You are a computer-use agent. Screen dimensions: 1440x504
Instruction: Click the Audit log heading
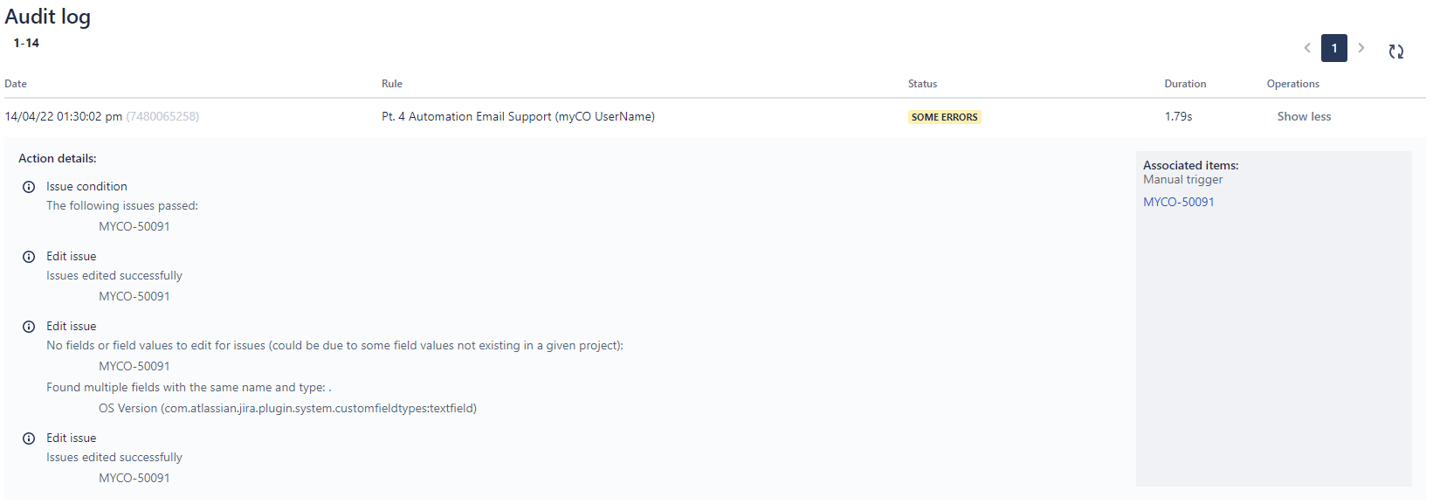[x=48, y=17]
